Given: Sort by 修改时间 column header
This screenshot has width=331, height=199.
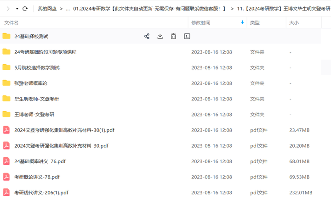Looking at the screenshot, I should click(x=200, y=22).
